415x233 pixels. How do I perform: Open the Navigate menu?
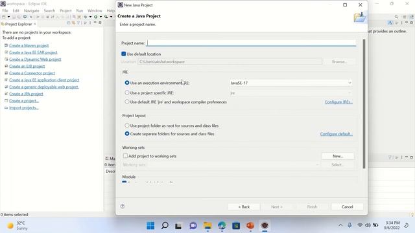(x=32, y=10)
